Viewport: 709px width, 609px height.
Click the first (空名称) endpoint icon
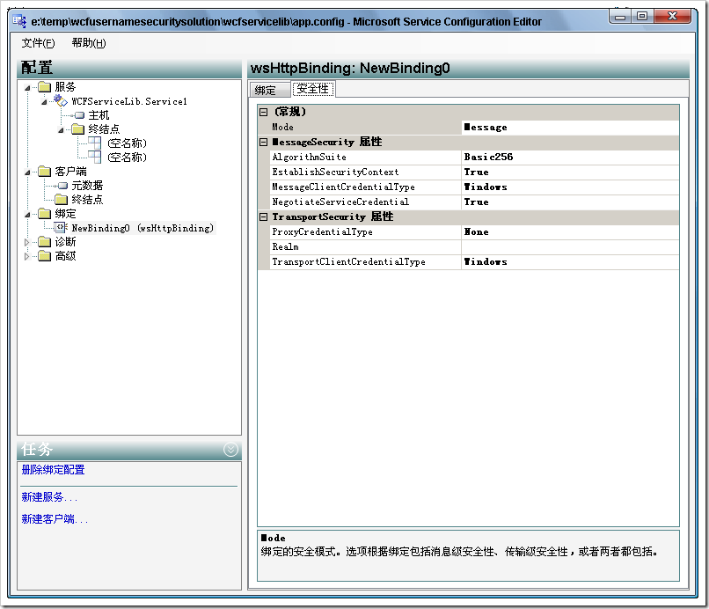click(94, 143)
